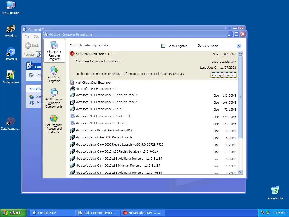Viewport: 289px width, 217px height.
Task: Click icon of Visual C++ 2012 x86 Additional Runtime
Action: point(72,159)
